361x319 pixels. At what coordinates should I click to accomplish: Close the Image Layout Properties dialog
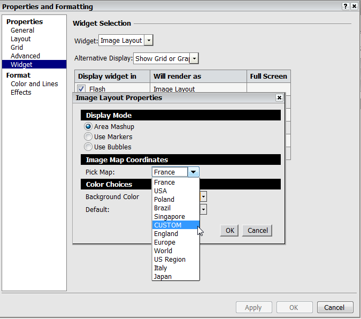point(279,98)
